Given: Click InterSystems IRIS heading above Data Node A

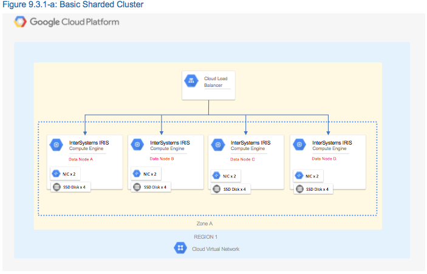Looking at the screenshot, I should (x=89, y=143).
